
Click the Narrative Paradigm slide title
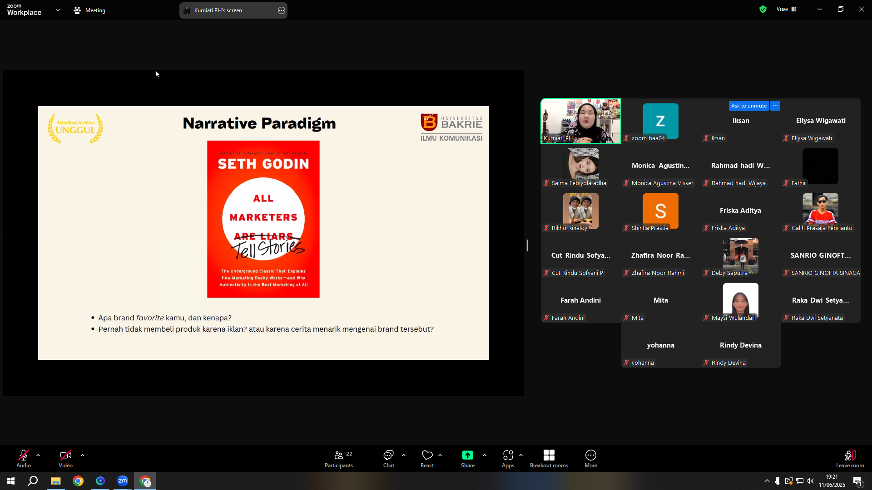259,123
